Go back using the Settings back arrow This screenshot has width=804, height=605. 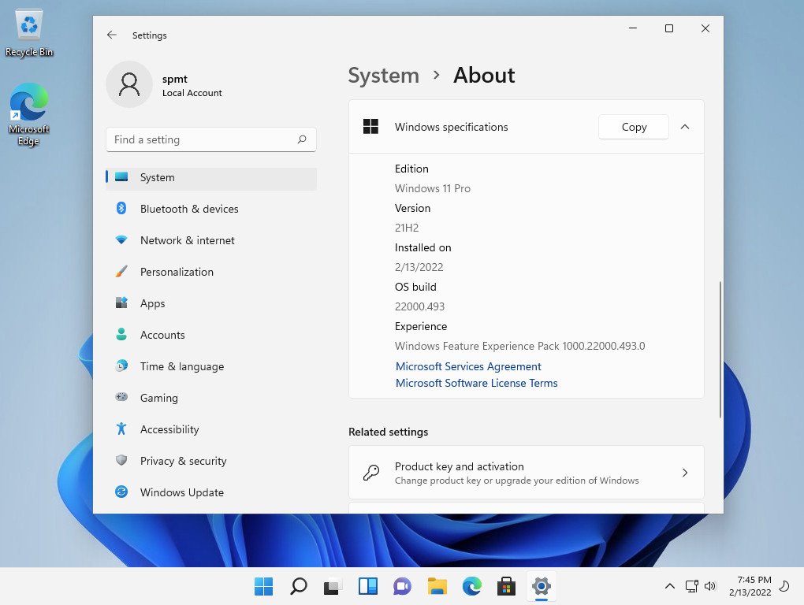(x=112, y=35)
